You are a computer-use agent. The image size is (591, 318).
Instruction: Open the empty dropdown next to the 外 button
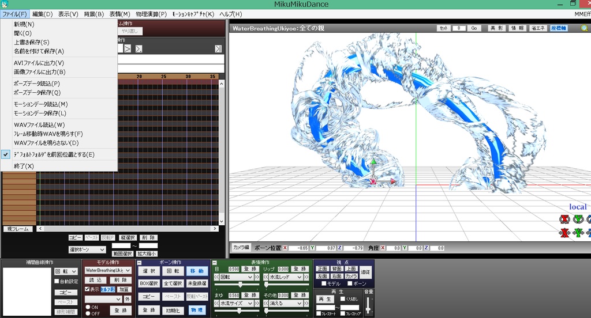point(103,299)
